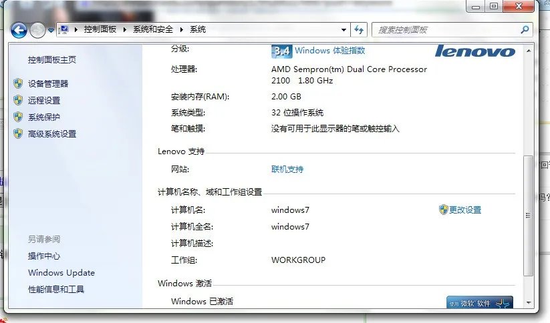Viewport: 550px width, 323px height.
Task: Click the greyed forward navigation arrow
Action: tap(37, 31)
